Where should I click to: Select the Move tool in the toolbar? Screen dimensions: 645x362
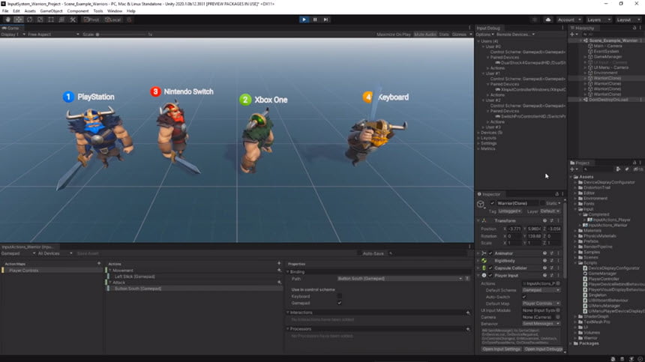19,19
